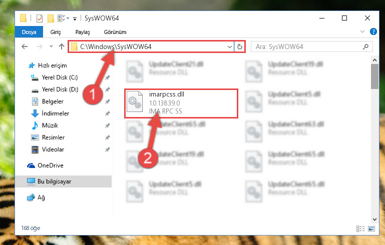Image resolution: width=385 pixels, height=245 pixels.
Task: Switch to the Görünüm tab
Action: (115, 32)
